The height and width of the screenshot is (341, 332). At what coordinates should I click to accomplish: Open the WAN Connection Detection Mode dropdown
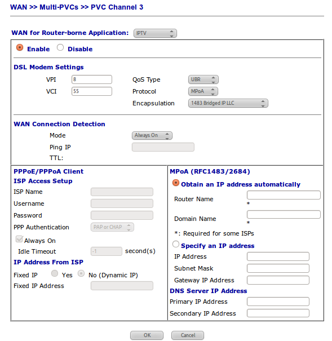152,135
